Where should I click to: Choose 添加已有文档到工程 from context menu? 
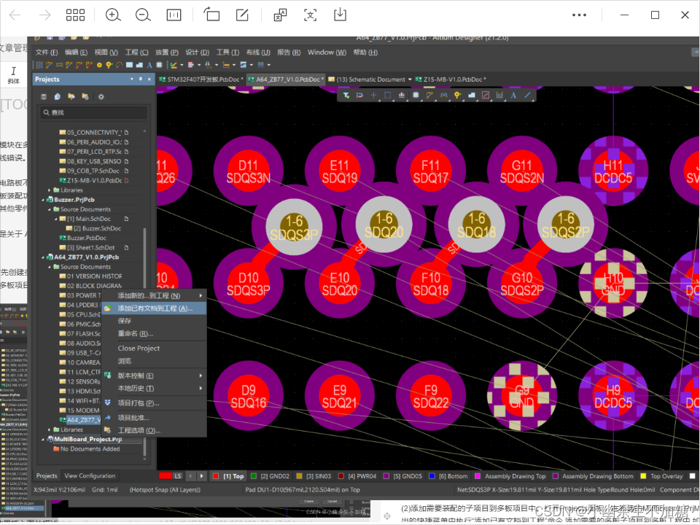(155, 308)
